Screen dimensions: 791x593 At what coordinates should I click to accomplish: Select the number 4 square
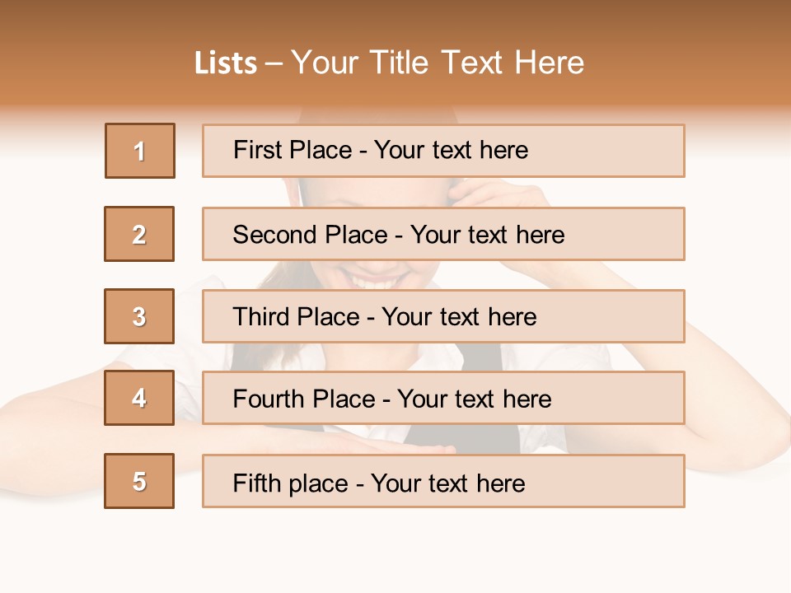139,398
